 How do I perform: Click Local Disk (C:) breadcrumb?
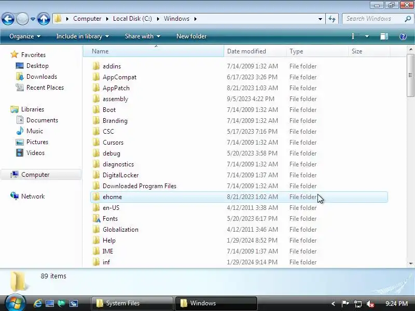pyautogui.click(x=132, y=19)
